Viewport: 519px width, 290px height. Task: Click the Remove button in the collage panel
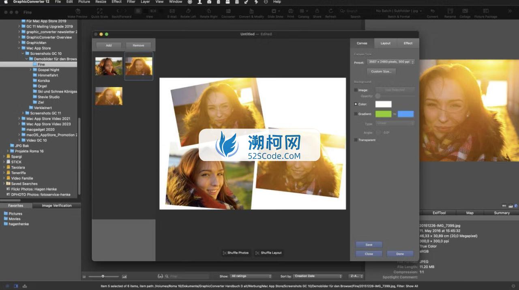[x=138, y=45]
